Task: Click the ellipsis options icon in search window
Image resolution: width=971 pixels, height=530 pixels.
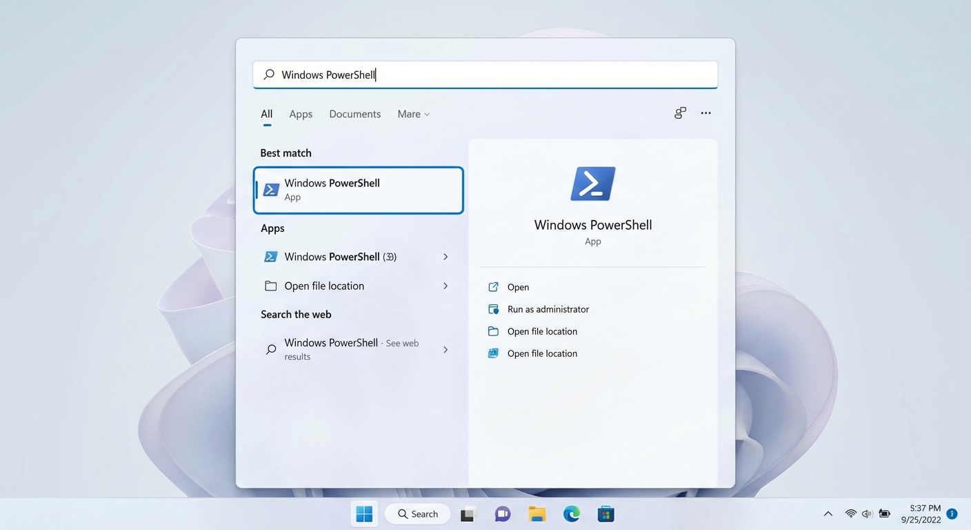Action: (x=705, y=112)
